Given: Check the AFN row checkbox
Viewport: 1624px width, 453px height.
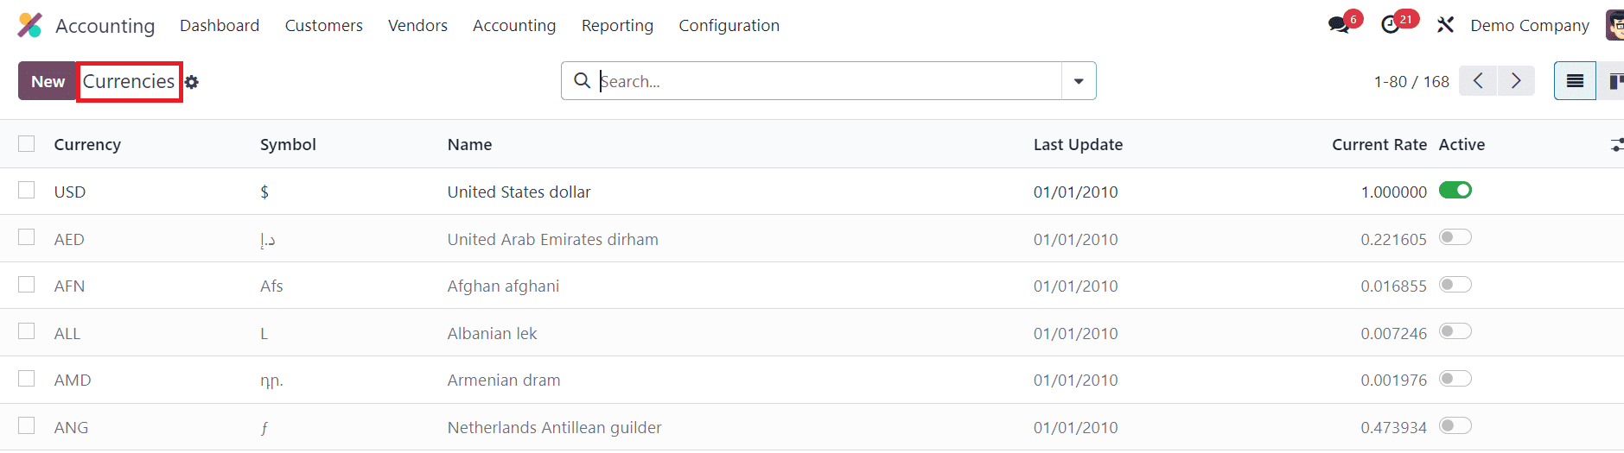Looking at the screenshot, I should [27, 285].
